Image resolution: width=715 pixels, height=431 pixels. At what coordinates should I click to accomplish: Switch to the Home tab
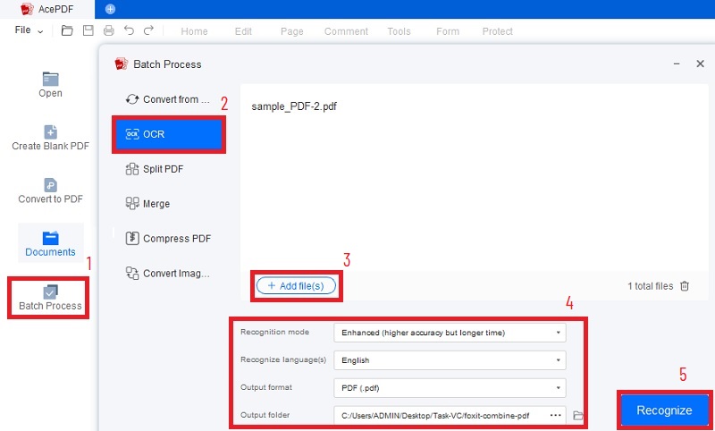click(x=194, y=31)
